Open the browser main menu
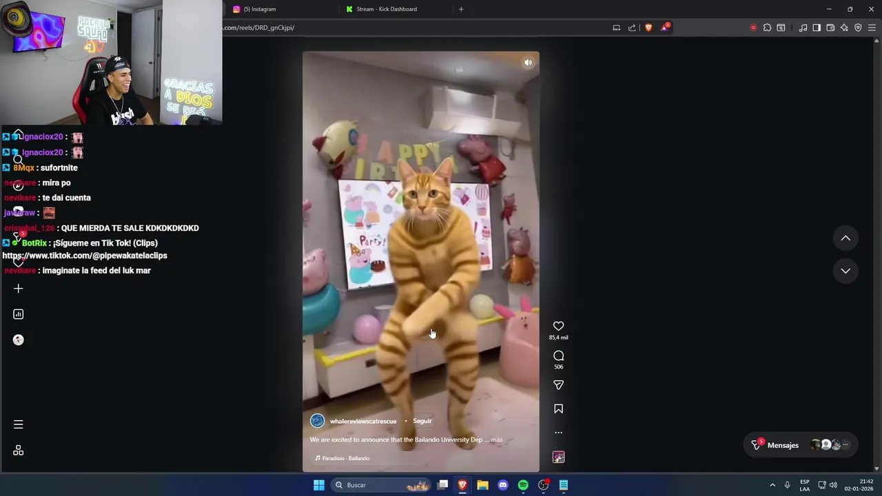 pyautogui.click(x=872, y=28)
